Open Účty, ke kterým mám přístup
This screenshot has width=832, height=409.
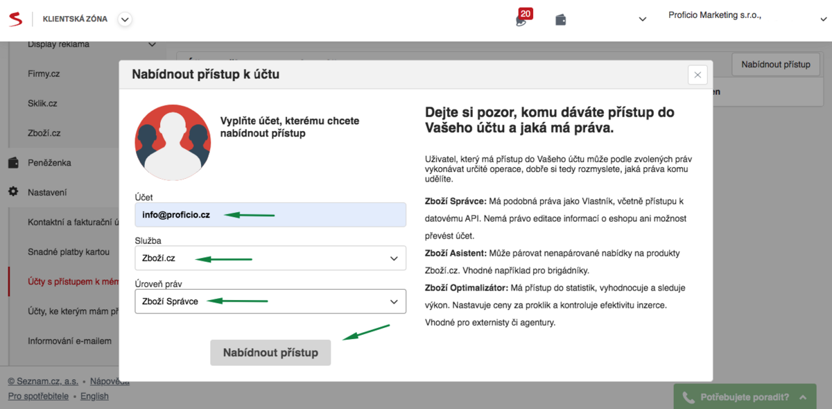point(73,311)
